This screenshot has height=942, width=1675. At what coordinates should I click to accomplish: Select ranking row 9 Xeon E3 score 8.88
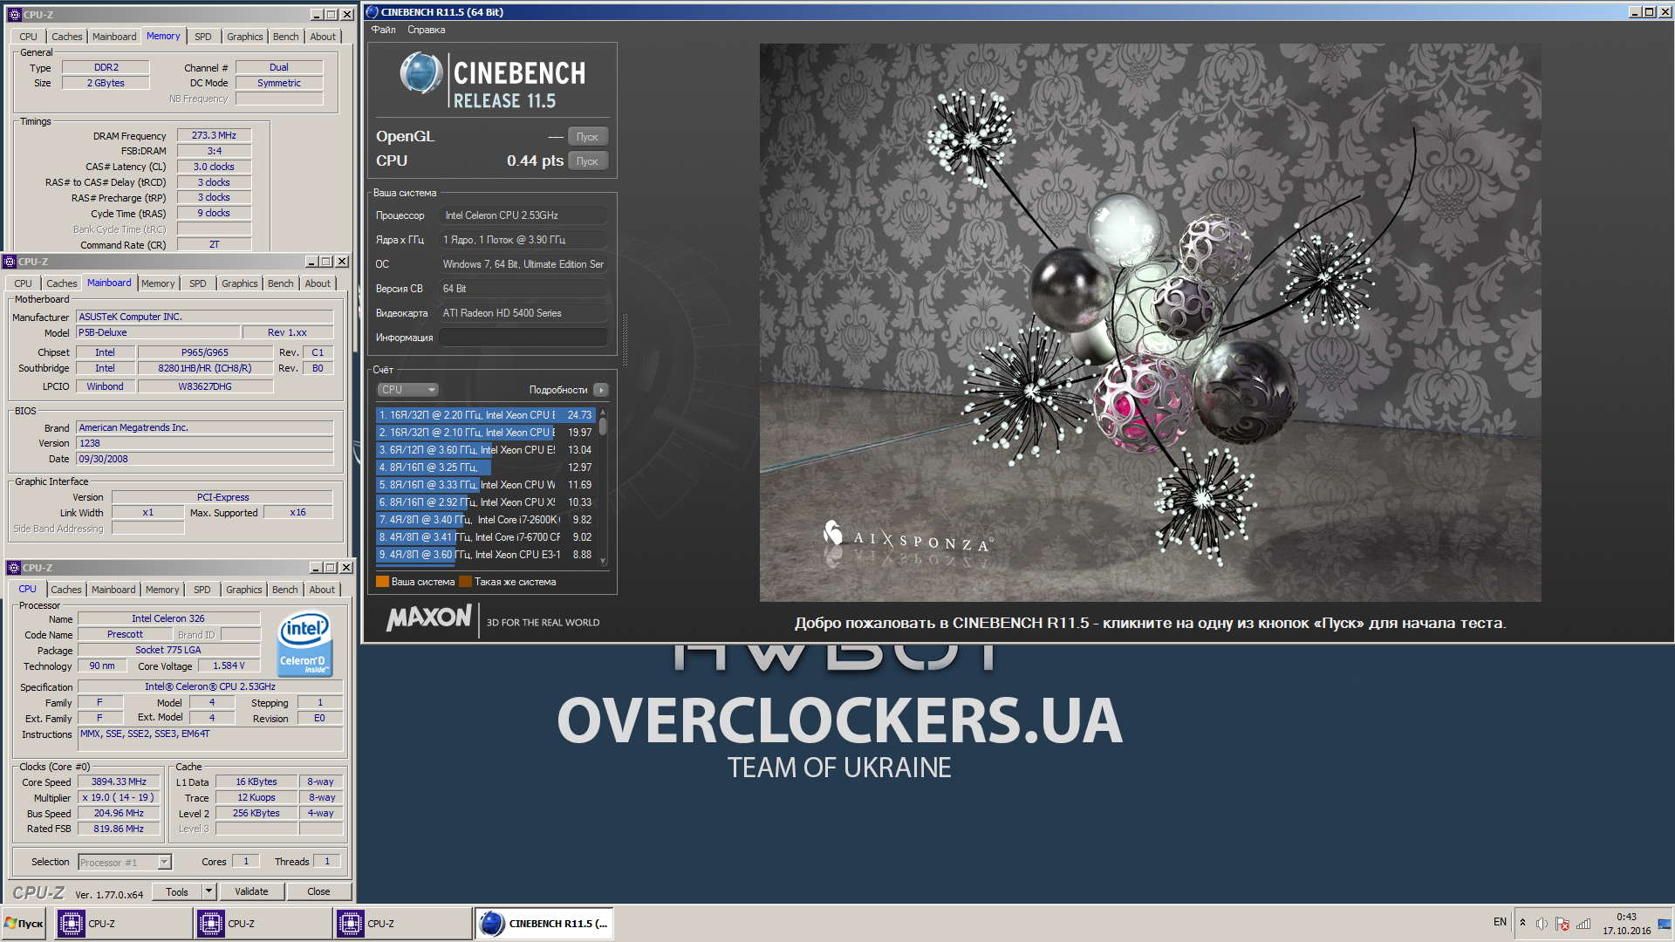tap(485, 555)
